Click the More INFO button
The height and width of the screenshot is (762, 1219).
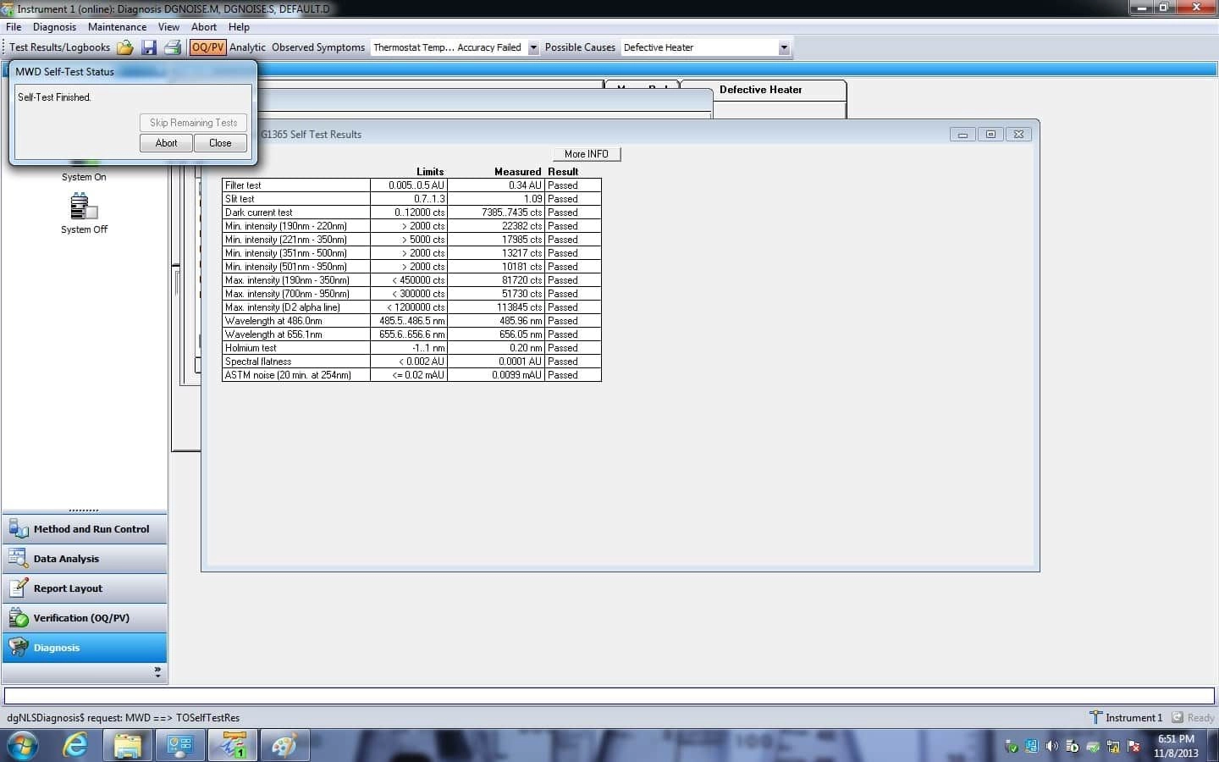tap(587, 153)
